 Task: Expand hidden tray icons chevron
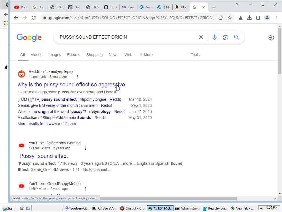click(x=261, y=208)
